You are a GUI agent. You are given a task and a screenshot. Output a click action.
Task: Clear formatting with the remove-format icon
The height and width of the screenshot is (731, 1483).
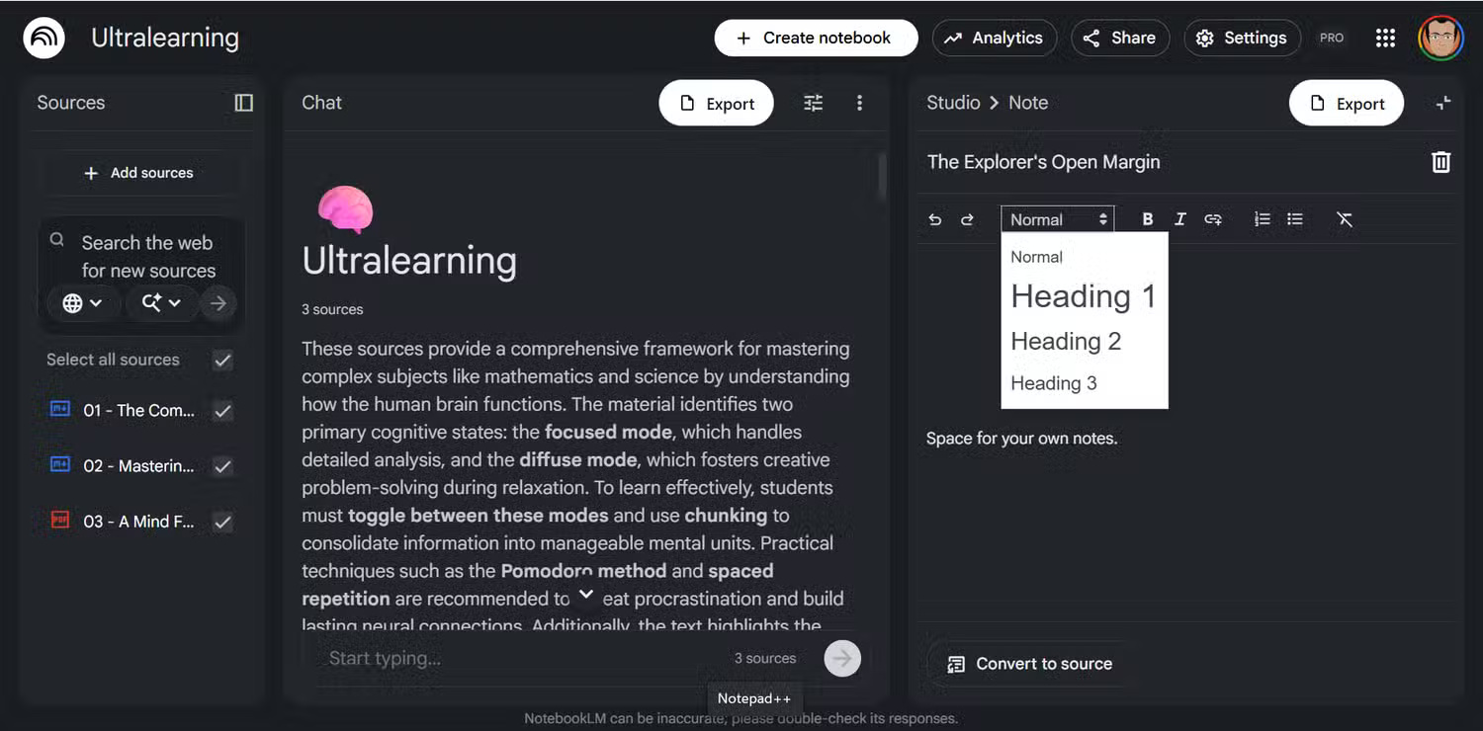click(1345, 219)
